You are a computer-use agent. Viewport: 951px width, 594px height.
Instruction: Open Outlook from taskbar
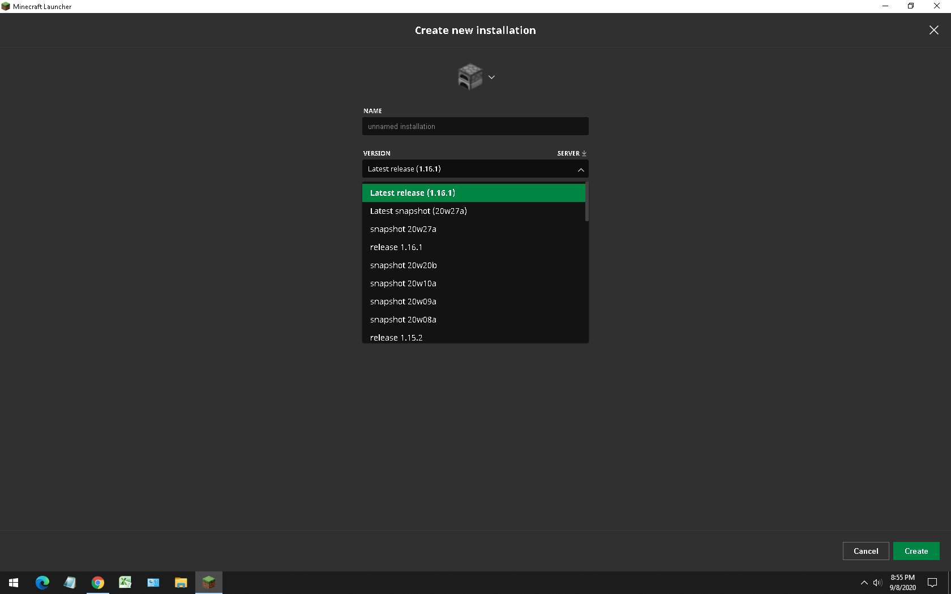pyautogui.click(x=153, y=583)
